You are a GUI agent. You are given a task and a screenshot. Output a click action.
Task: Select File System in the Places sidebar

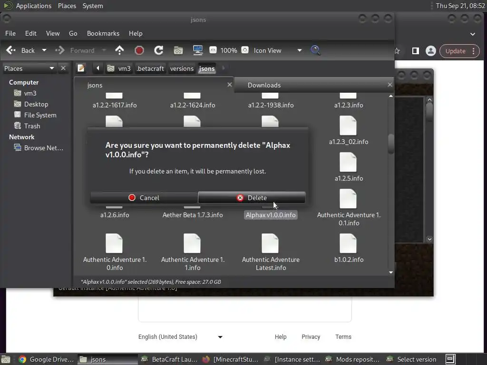(40, 115)
